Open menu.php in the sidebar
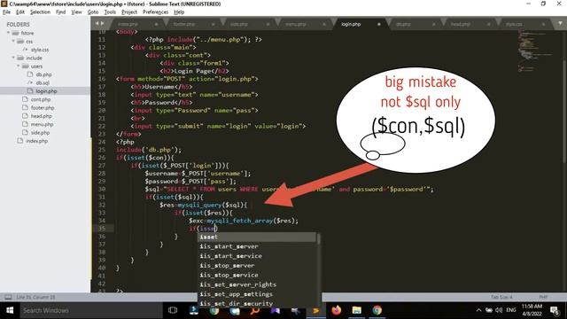The image size is (567, 319). [x=42, y=124]
